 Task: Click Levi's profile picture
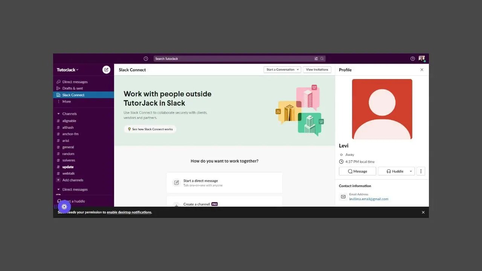[382, 109]
